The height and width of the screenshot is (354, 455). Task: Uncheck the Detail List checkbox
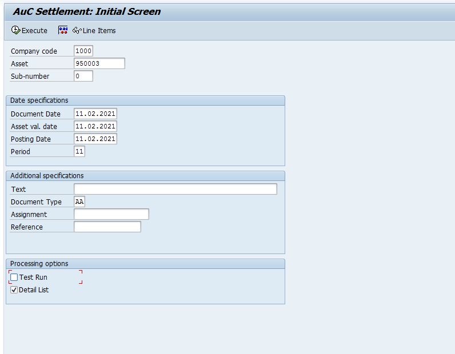click(14, 289)
